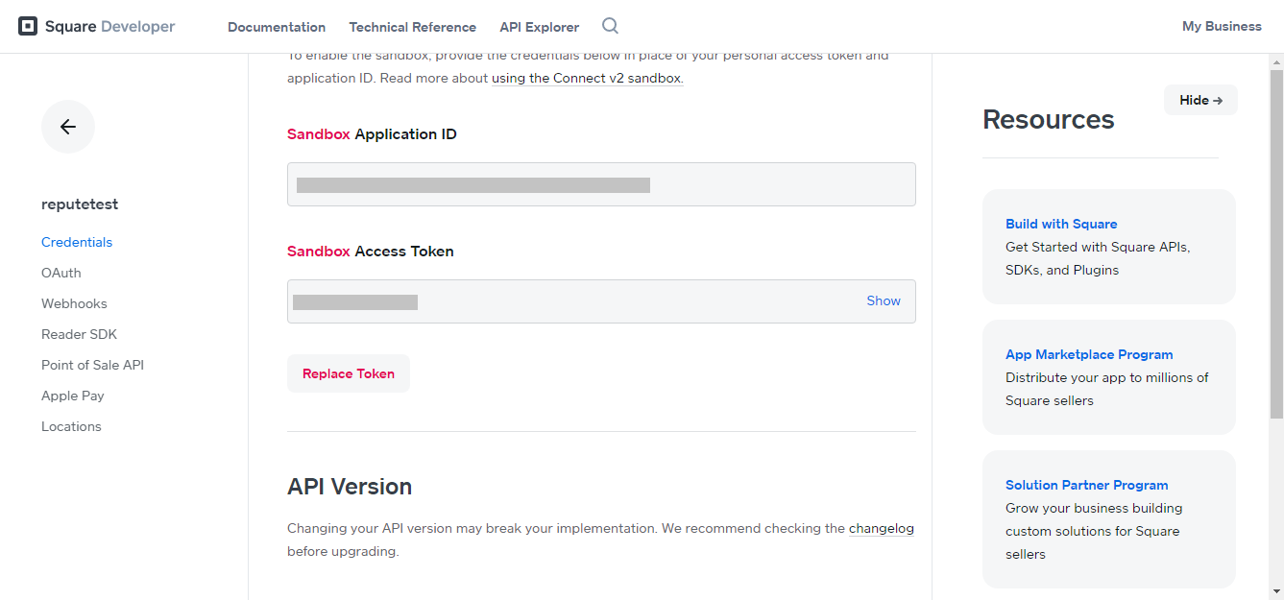Viewport: 1284px width, 600px height.
Task: Click the Replace Token button
Action: [x=349, y=373]
